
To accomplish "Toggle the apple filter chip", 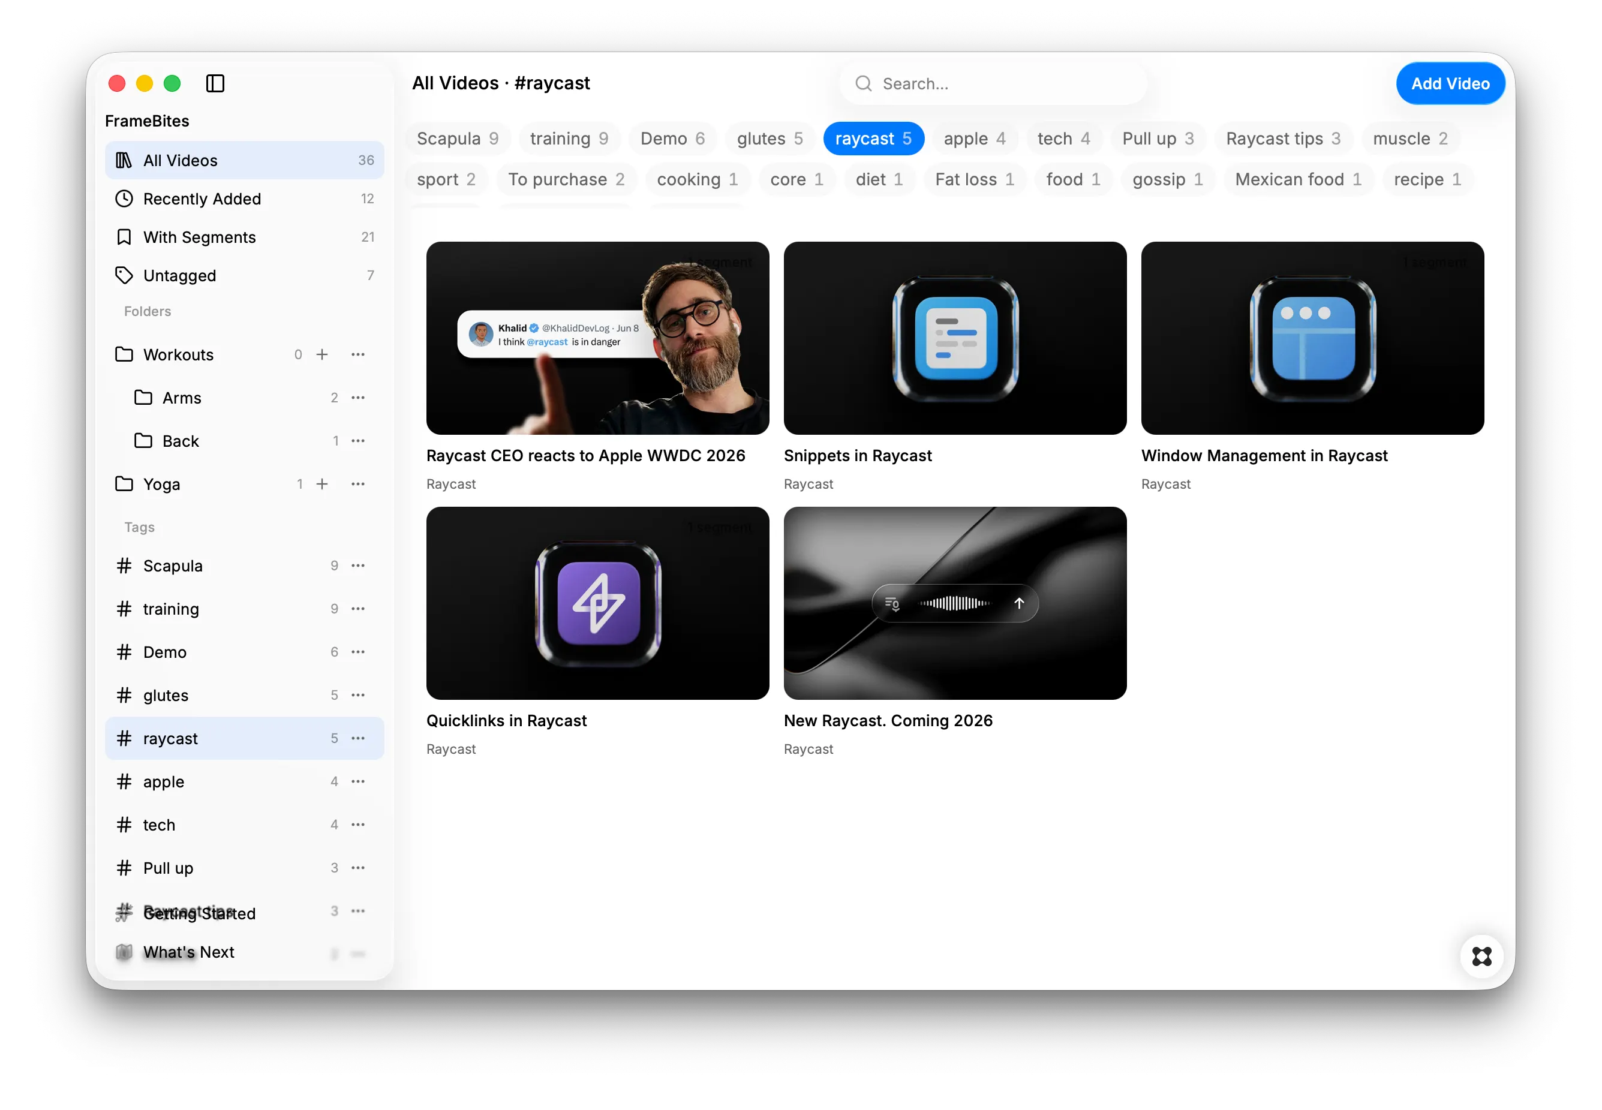I will [974, 139].
